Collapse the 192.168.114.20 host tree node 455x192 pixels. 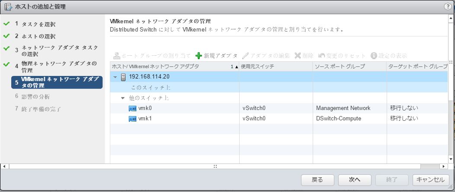click(115, 77)
